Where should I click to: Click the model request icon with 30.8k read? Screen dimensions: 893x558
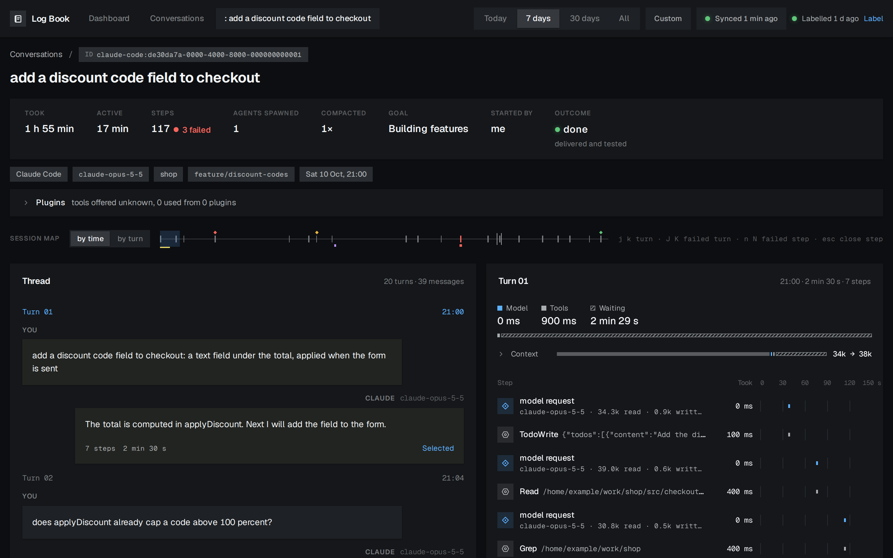click(x=505, y=520)
